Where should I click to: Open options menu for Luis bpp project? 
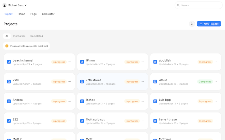pyautogui.click(x=216, y=101)
